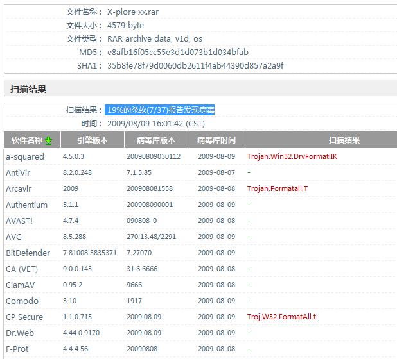Click Arcavir database version 200908081558
This screenshot has height=359, width=397.
tap(150, 188)
